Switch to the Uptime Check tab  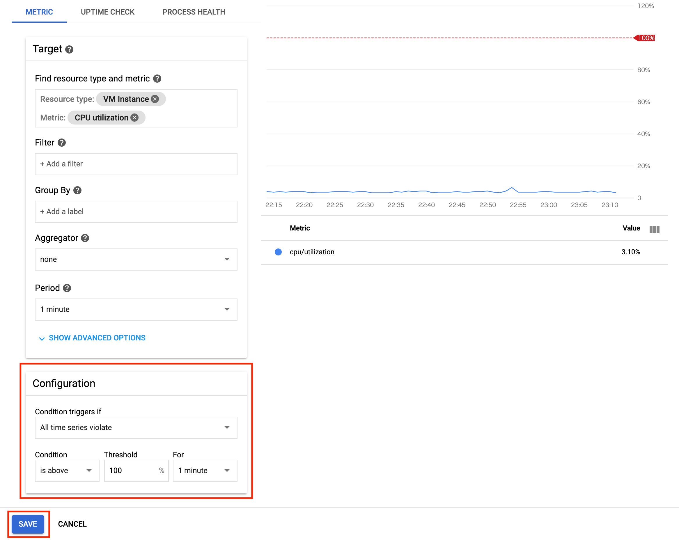tap(107, 12)
